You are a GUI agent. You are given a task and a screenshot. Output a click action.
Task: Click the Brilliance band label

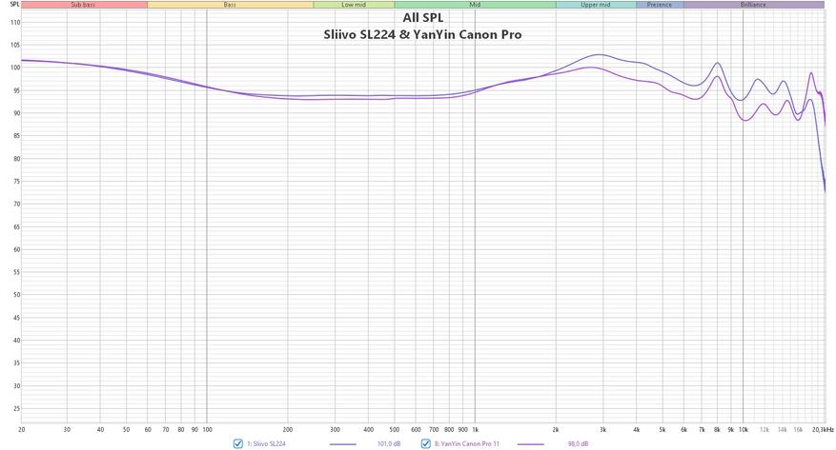pyautogui.click(x=753, y=5)
